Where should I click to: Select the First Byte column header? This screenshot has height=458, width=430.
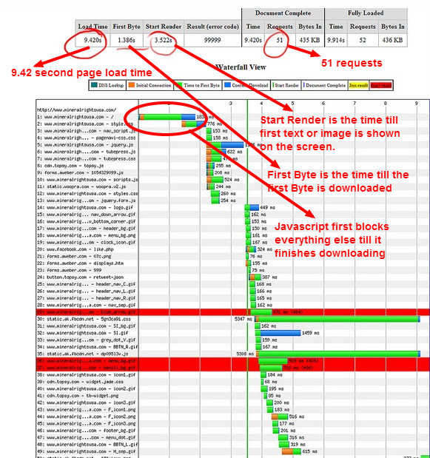click(x=127, y=27)
